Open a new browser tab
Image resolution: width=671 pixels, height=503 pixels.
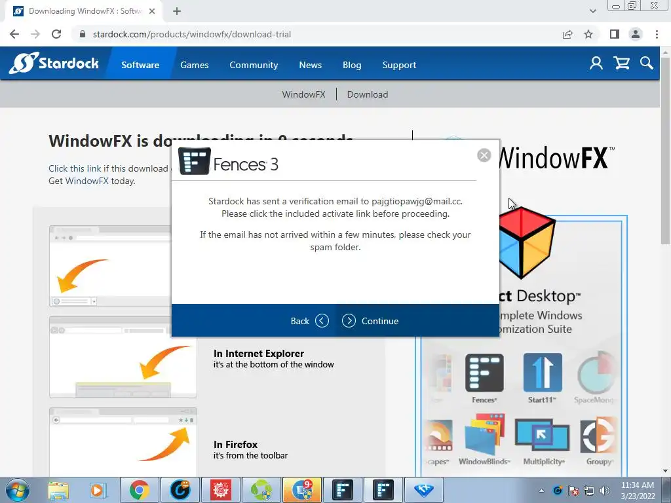pyautogui.click(x=177, y=11)
